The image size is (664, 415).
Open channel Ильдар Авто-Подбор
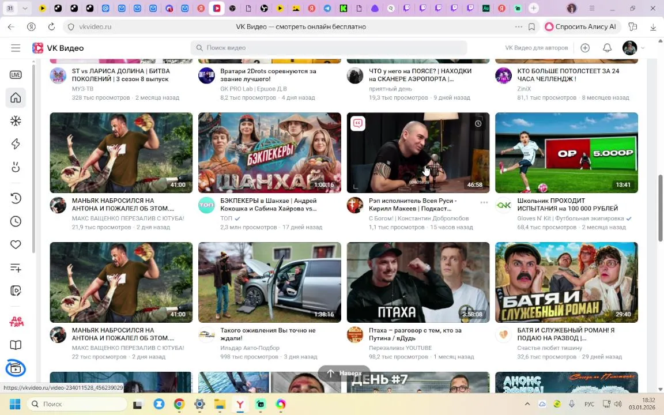[250, 348]
